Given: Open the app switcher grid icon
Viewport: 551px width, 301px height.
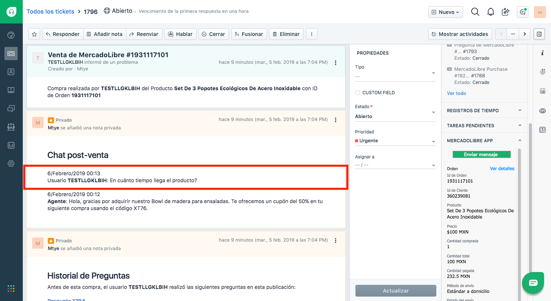Looking at the screenshot, I should click(x=11, y=289).
